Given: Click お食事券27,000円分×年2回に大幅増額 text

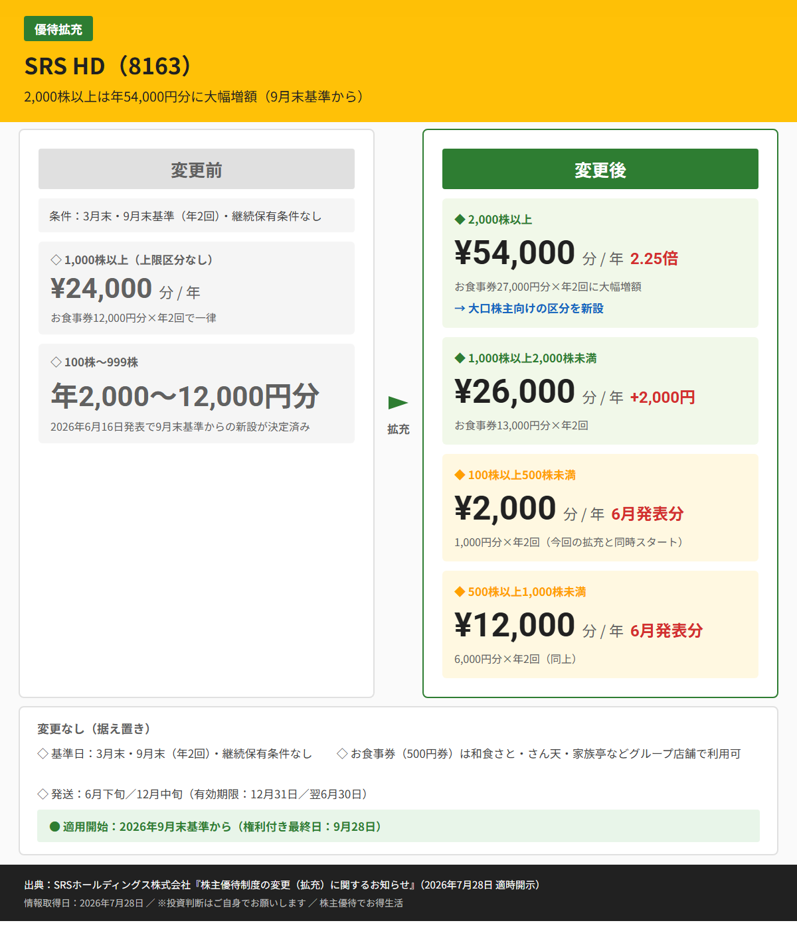Looking at the screenshot, I should pyautogui.click(x=548, y=287).
